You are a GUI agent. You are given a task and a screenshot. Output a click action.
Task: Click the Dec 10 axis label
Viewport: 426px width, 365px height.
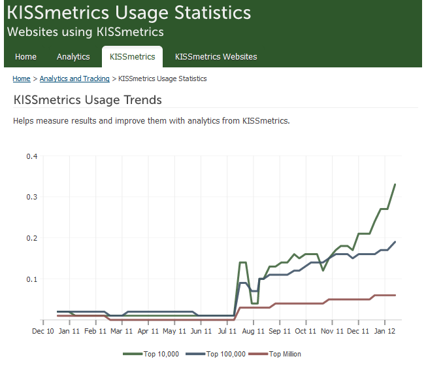click(43, 331)
